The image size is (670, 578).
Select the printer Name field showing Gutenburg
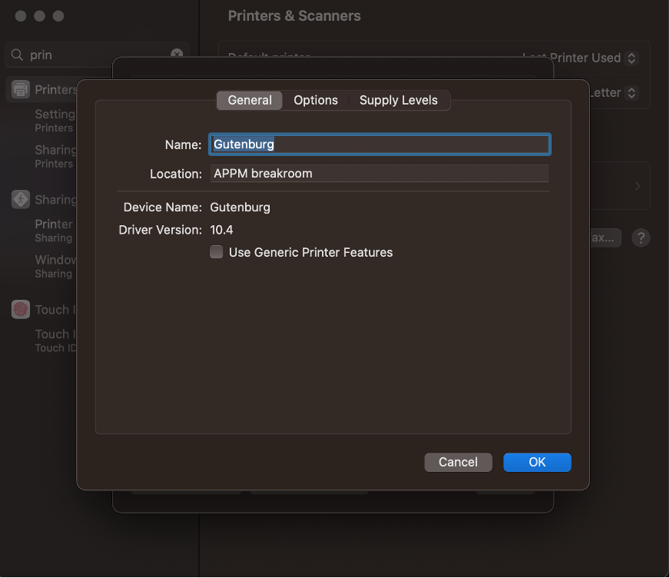[380, 144]
